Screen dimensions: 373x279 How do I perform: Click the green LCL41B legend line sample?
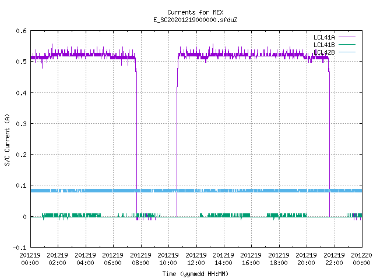[347, 44]
